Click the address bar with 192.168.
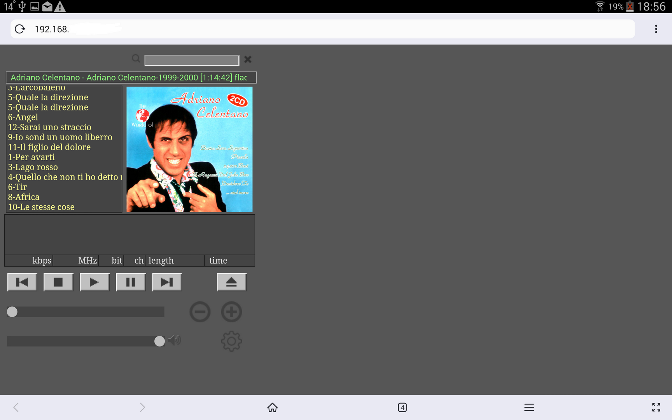This screenshot has height=420, width=672. click(323, 29)
